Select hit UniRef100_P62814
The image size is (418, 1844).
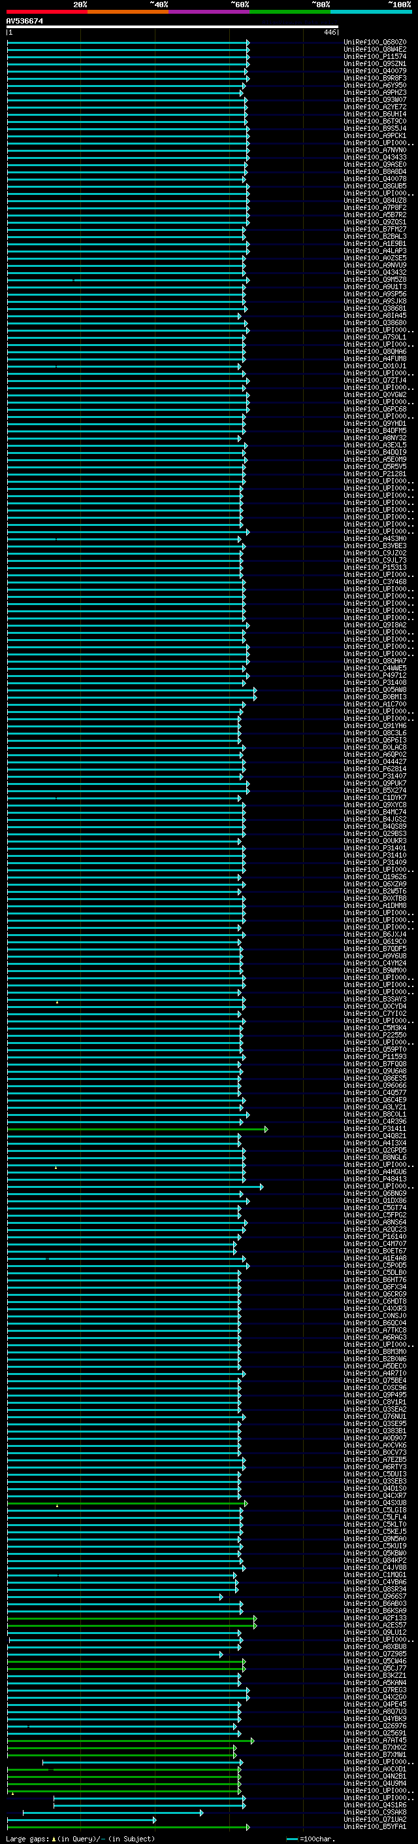pyautogui.click(x=375, y=769)
